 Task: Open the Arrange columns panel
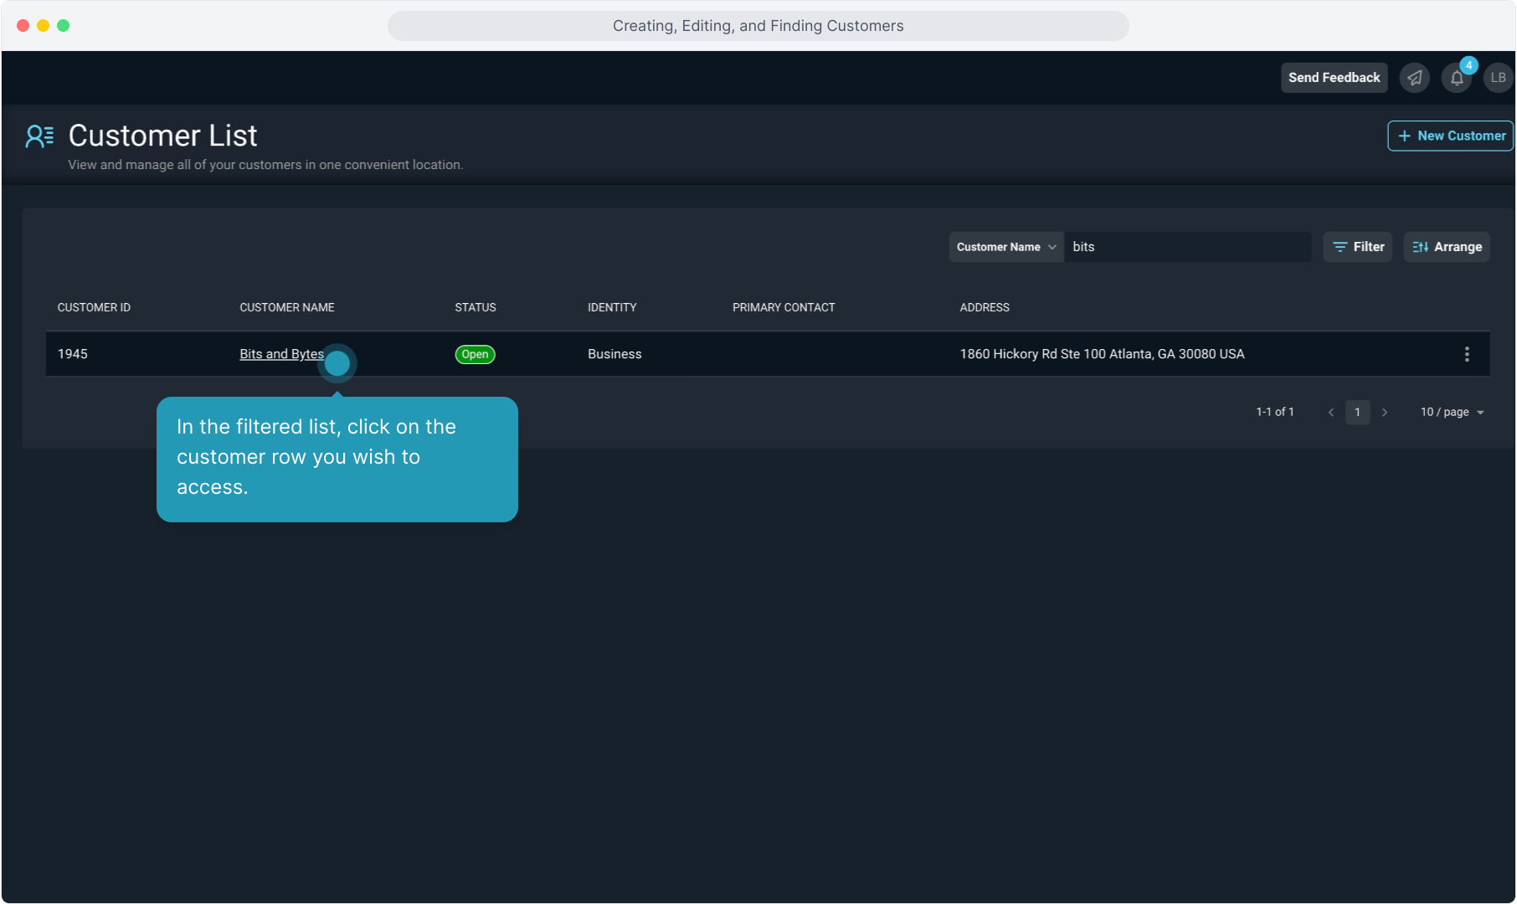1446,247
